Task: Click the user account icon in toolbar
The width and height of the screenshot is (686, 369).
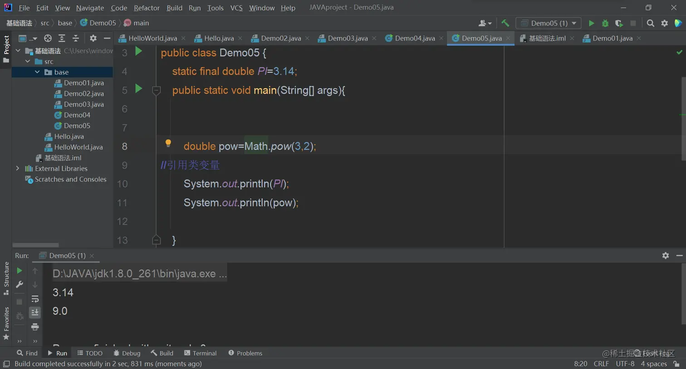Action: (485, 23)
